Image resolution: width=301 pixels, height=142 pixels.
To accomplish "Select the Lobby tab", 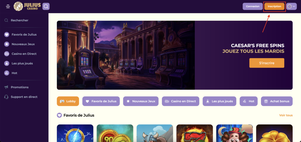I will [68, 101].
